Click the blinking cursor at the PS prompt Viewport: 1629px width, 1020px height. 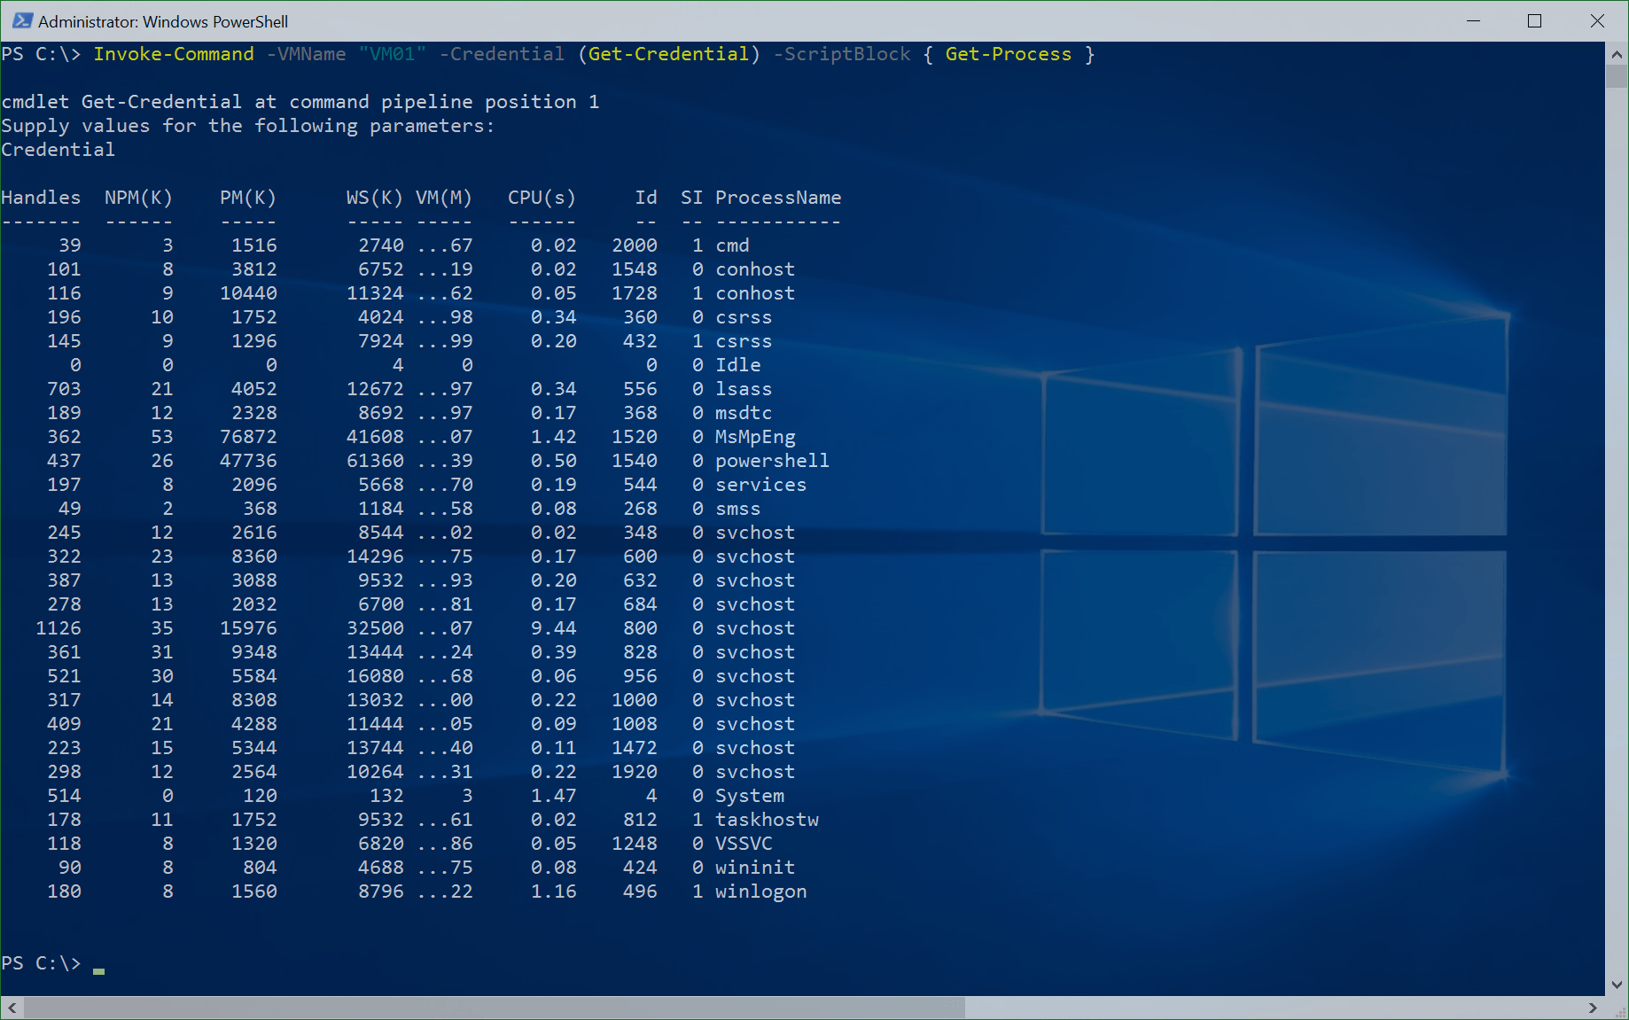(98, 969)
